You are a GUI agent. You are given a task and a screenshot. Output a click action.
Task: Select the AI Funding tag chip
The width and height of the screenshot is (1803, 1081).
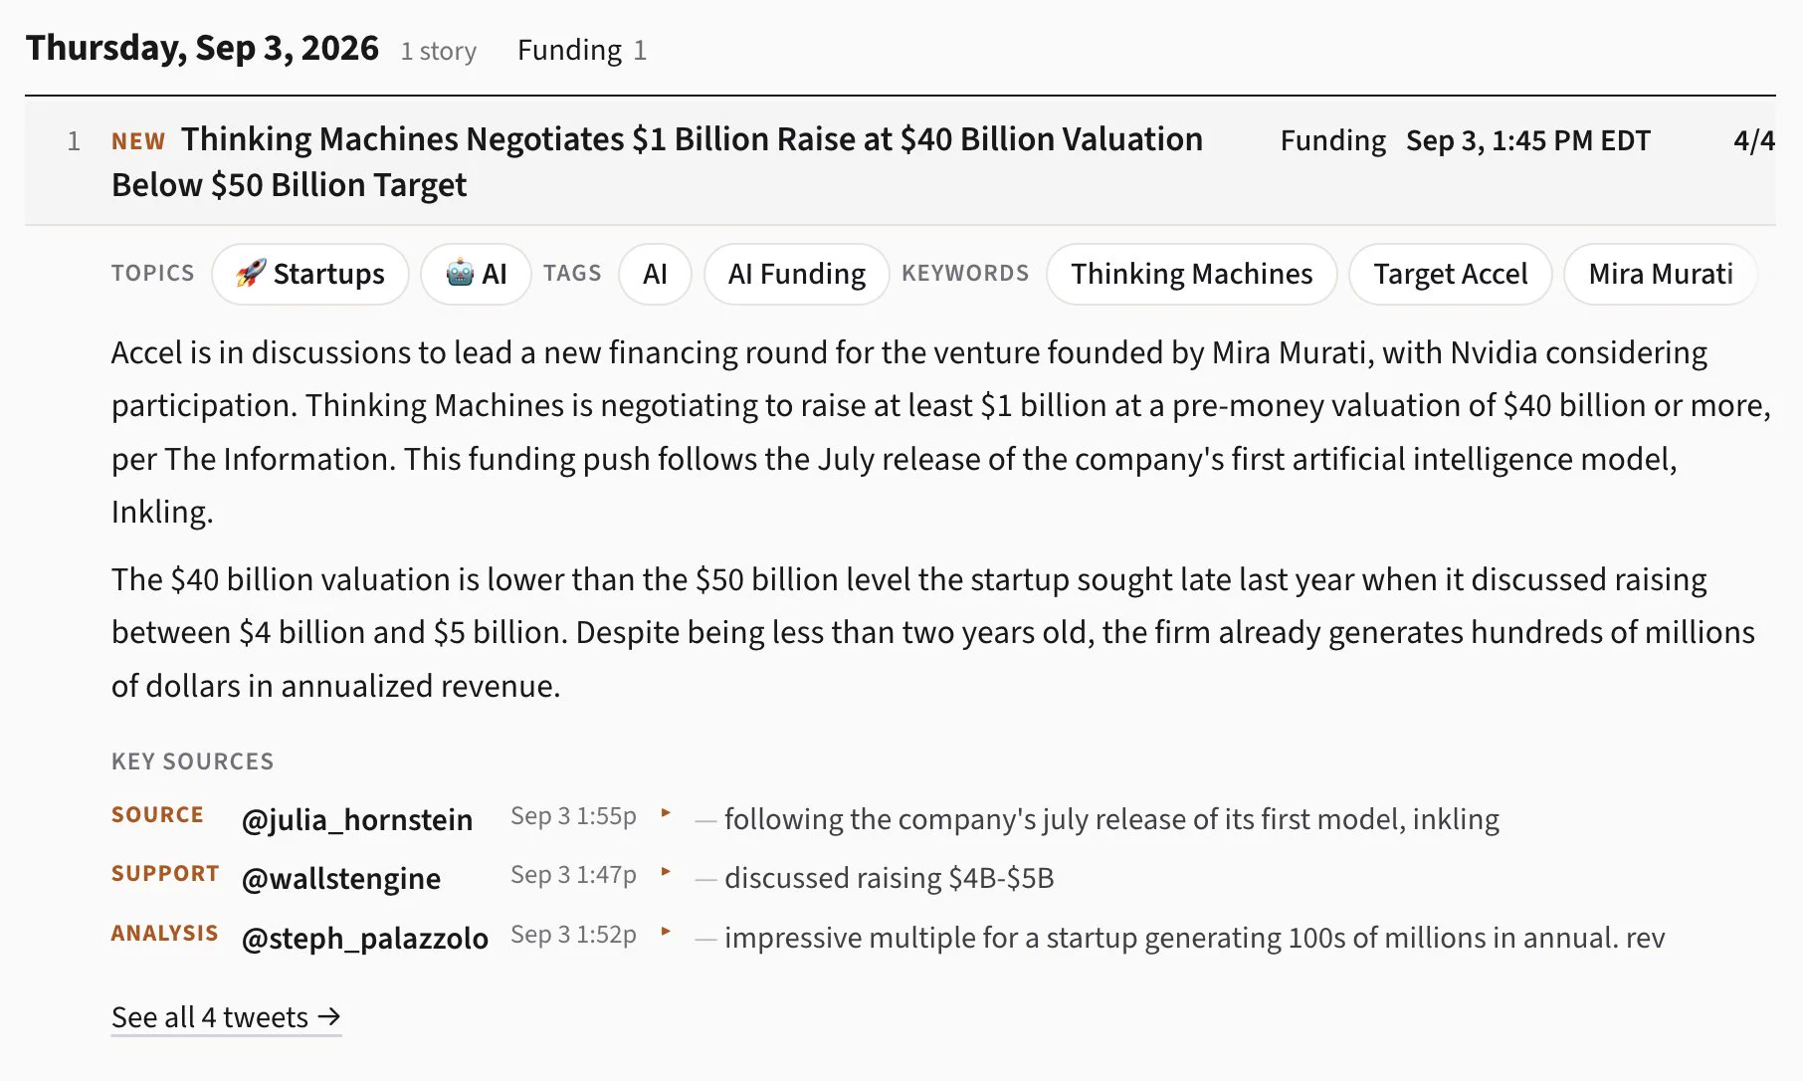click(796, 274)
